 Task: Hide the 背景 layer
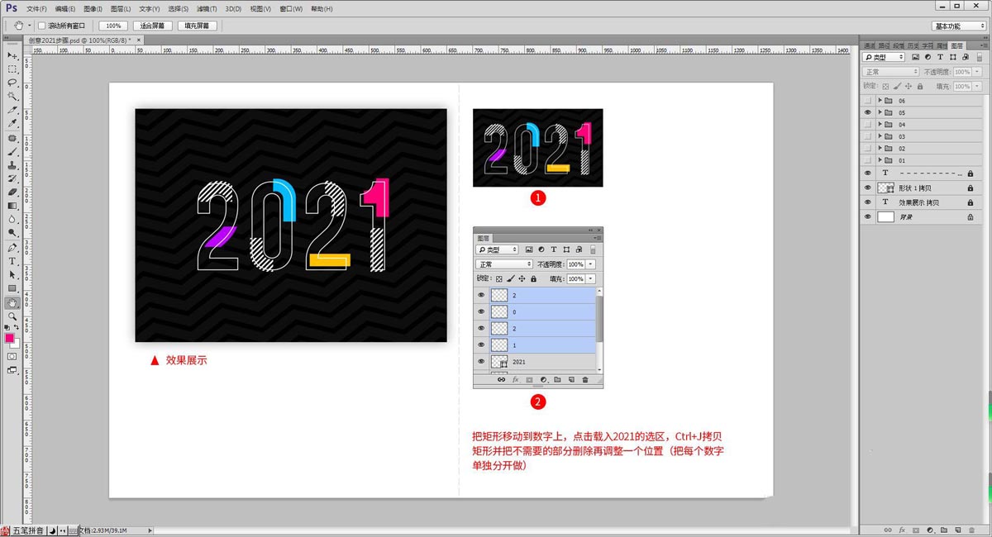[868, 216]
